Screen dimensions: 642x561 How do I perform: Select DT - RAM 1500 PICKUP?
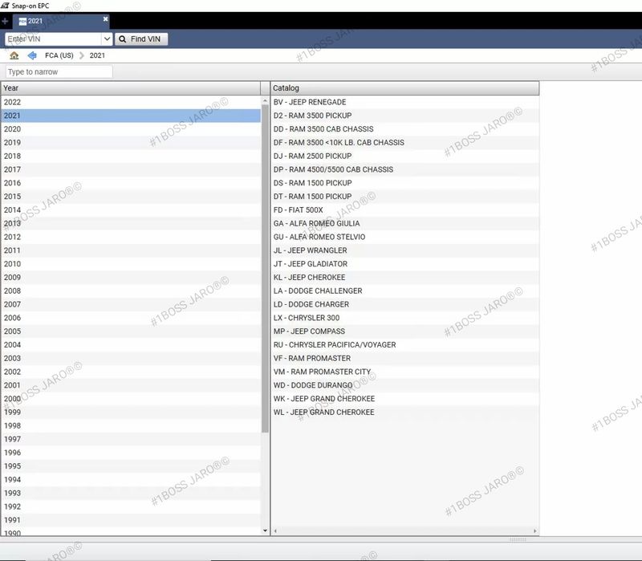pos(404,196)
